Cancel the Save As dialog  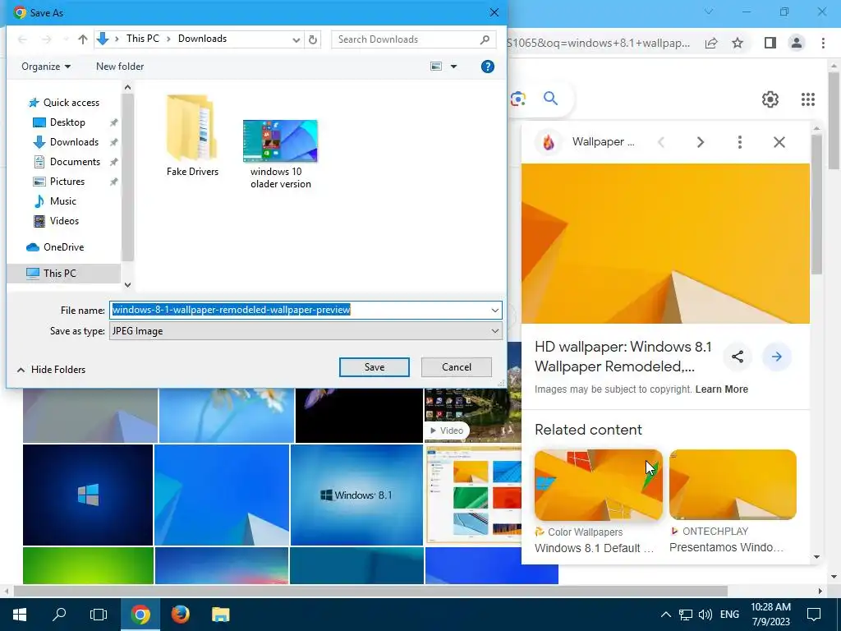(x=457, y=367)
